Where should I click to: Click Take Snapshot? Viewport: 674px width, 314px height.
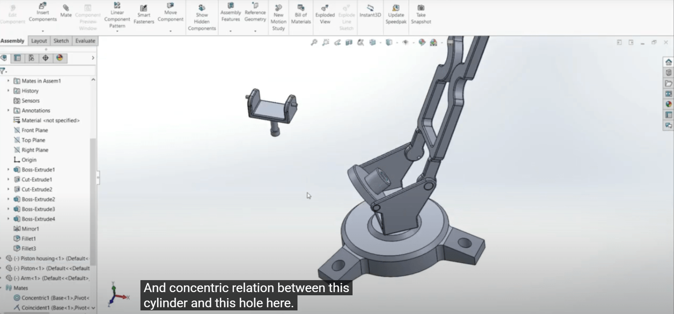[421, 15]
